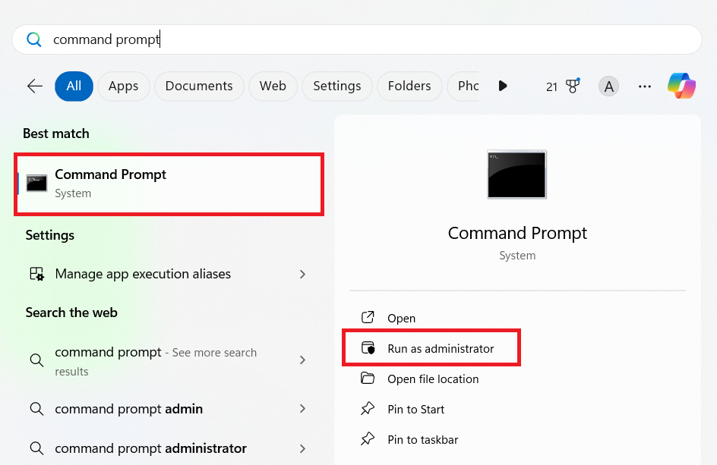717x465 pixels.
Task: Expand 'command prompt admin' suggestion chevron
Action: pos(302,408)
